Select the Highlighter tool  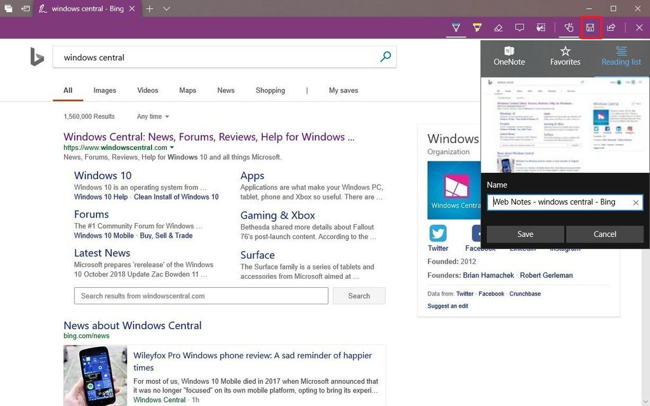click(x=477, y=27)
